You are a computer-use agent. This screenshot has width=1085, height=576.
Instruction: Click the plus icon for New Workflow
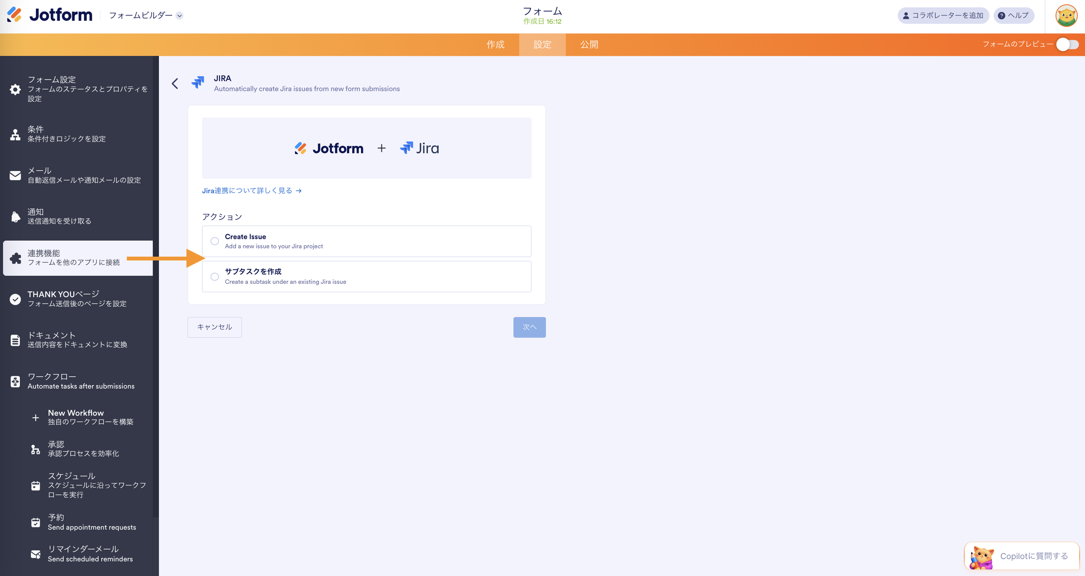36,417
